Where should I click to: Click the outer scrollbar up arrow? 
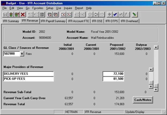click(156, 47)
